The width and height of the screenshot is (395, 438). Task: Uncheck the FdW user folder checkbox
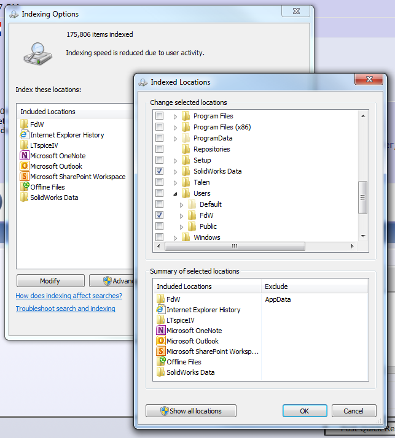160,215
